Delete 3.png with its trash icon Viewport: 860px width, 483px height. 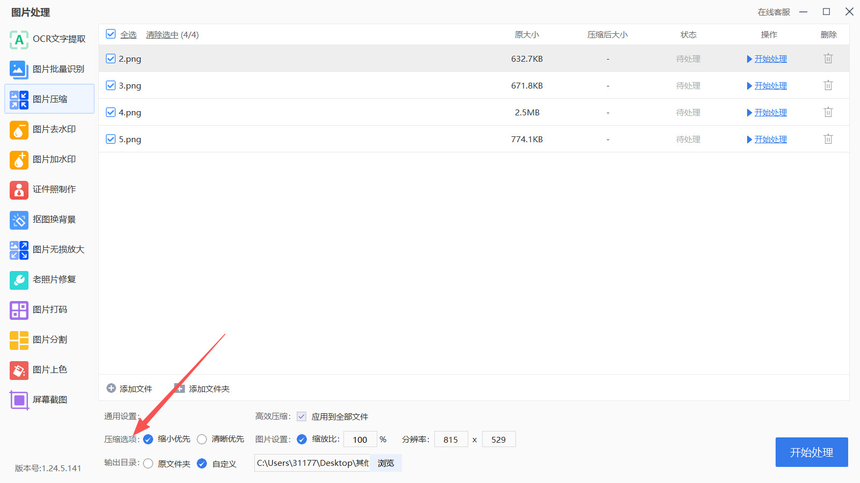coord(828,85)
